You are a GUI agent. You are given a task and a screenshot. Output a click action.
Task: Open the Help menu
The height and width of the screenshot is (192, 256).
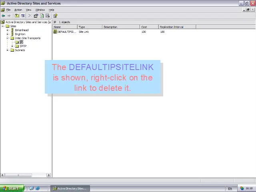pyautogui.click(x=52, y=10)
